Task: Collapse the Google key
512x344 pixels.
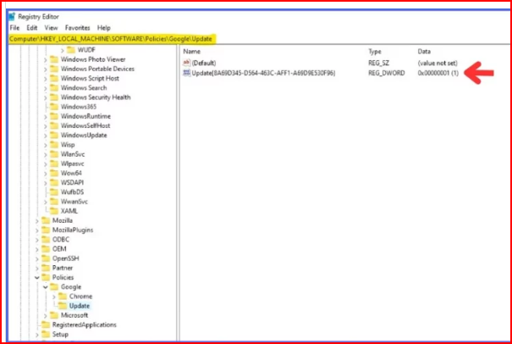Action: [46, 287]
